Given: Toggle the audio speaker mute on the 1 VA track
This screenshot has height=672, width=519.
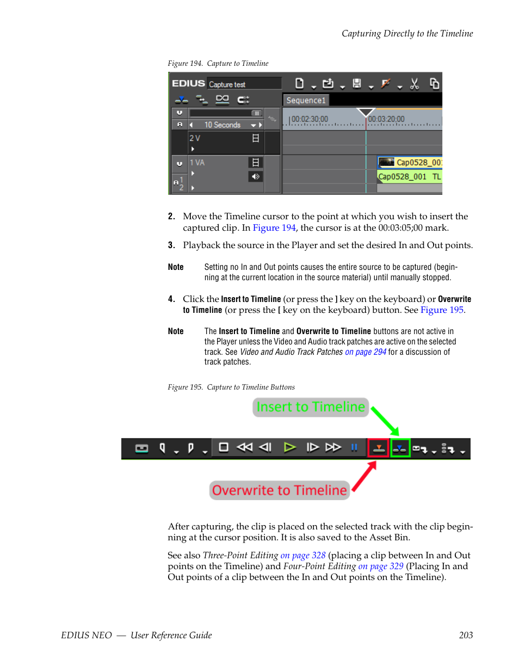Looking at the screenshot, I should (256, 176).
